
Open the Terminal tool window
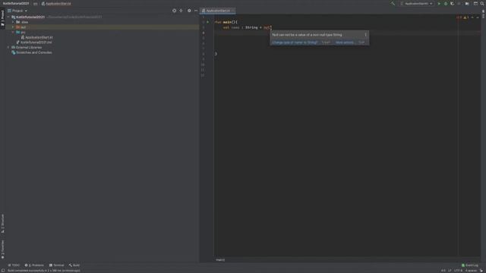[56, 265]
